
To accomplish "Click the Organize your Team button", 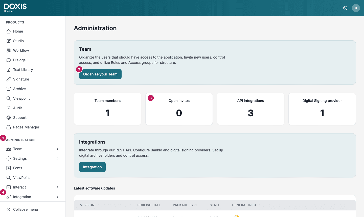I will click(100, 74).
